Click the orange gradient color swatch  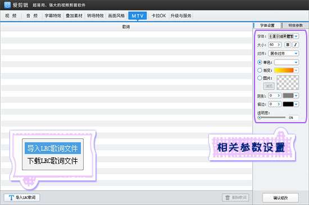284,71
